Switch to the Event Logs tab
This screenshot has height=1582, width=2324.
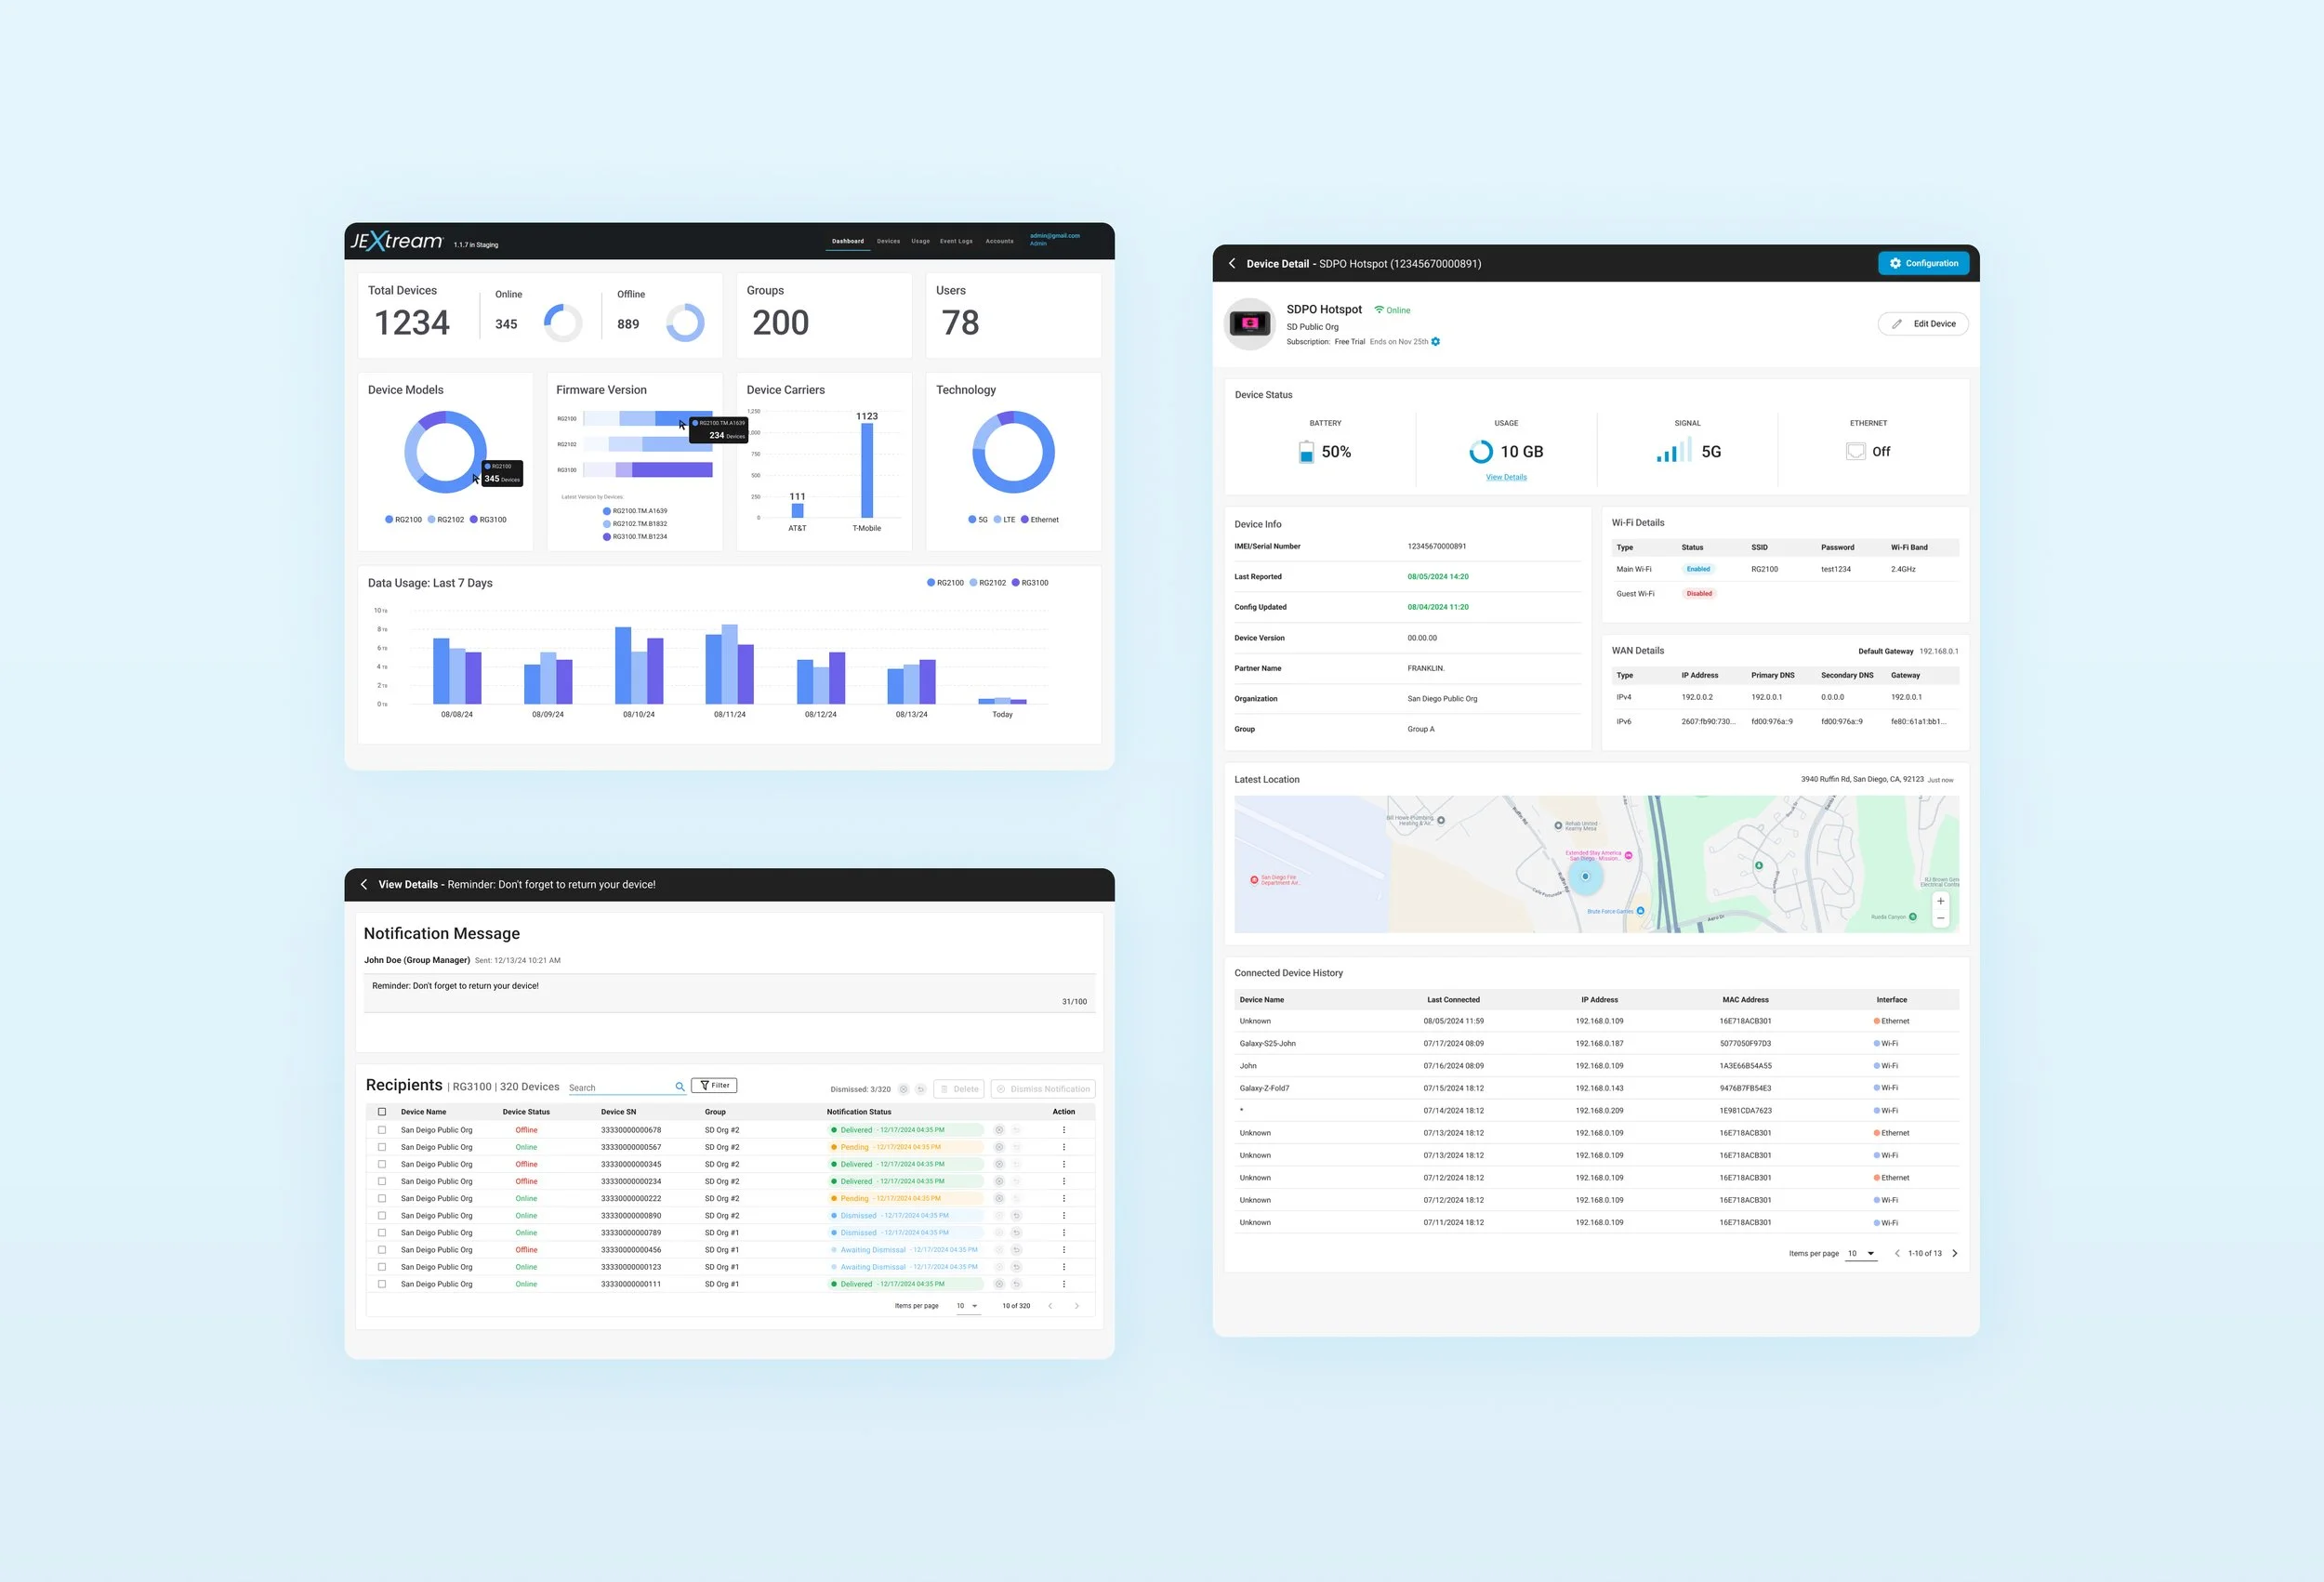pyautogui.click(x=955, y=241)
